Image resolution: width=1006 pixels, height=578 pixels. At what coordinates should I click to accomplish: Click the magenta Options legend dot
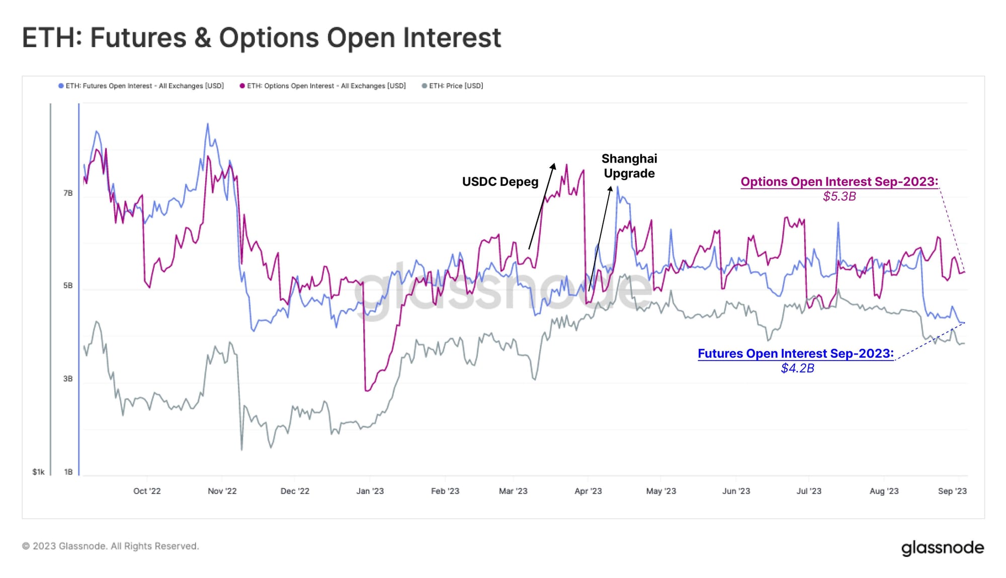(x=242, y=86)
